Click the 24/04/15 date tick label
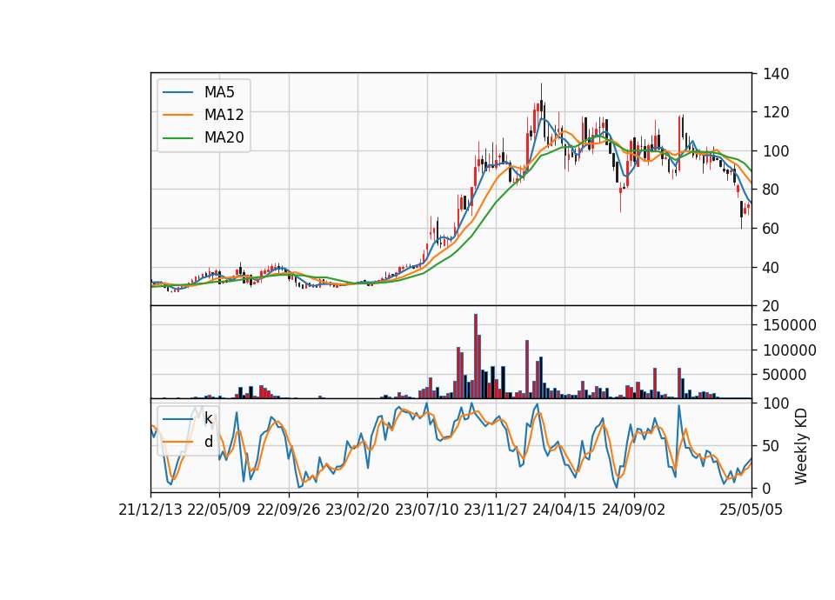The image size is (835, 600). 564,510
